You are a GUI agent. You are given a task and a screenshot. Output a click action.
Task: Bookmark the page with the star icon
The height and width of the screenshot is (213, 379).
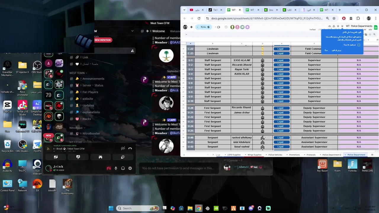(334, 18)
